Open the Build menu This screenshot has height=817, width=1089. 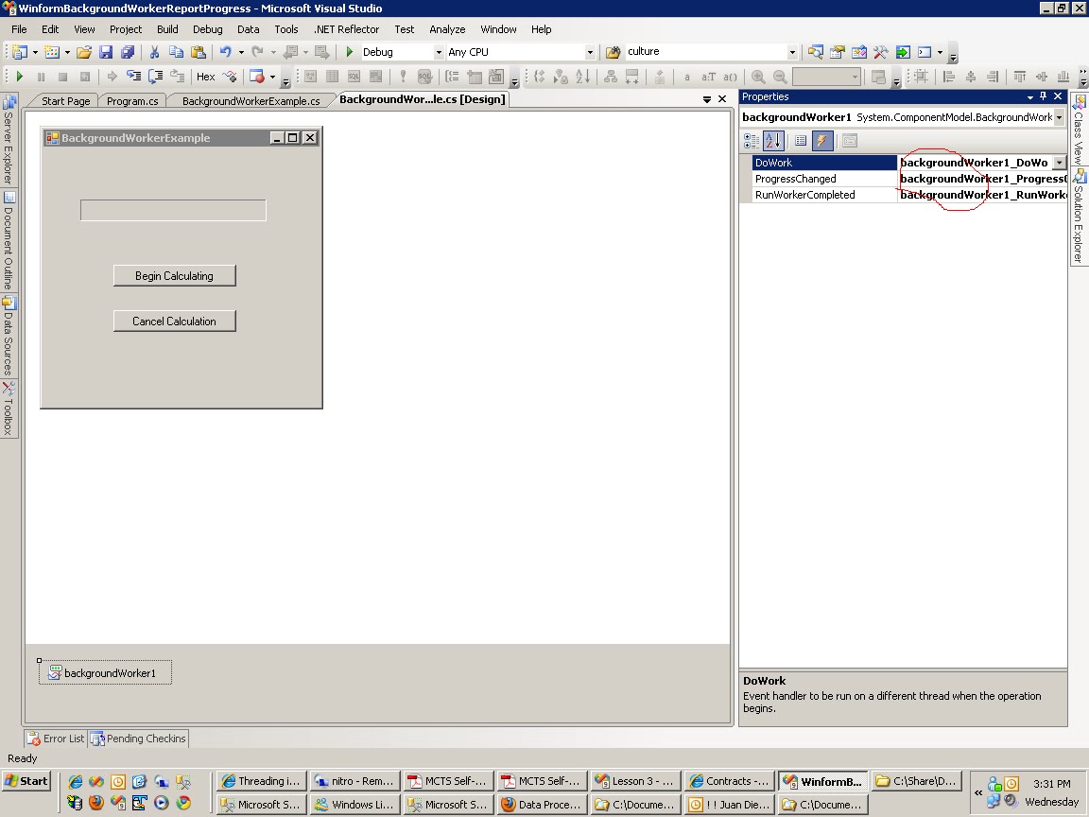[167, 29]
